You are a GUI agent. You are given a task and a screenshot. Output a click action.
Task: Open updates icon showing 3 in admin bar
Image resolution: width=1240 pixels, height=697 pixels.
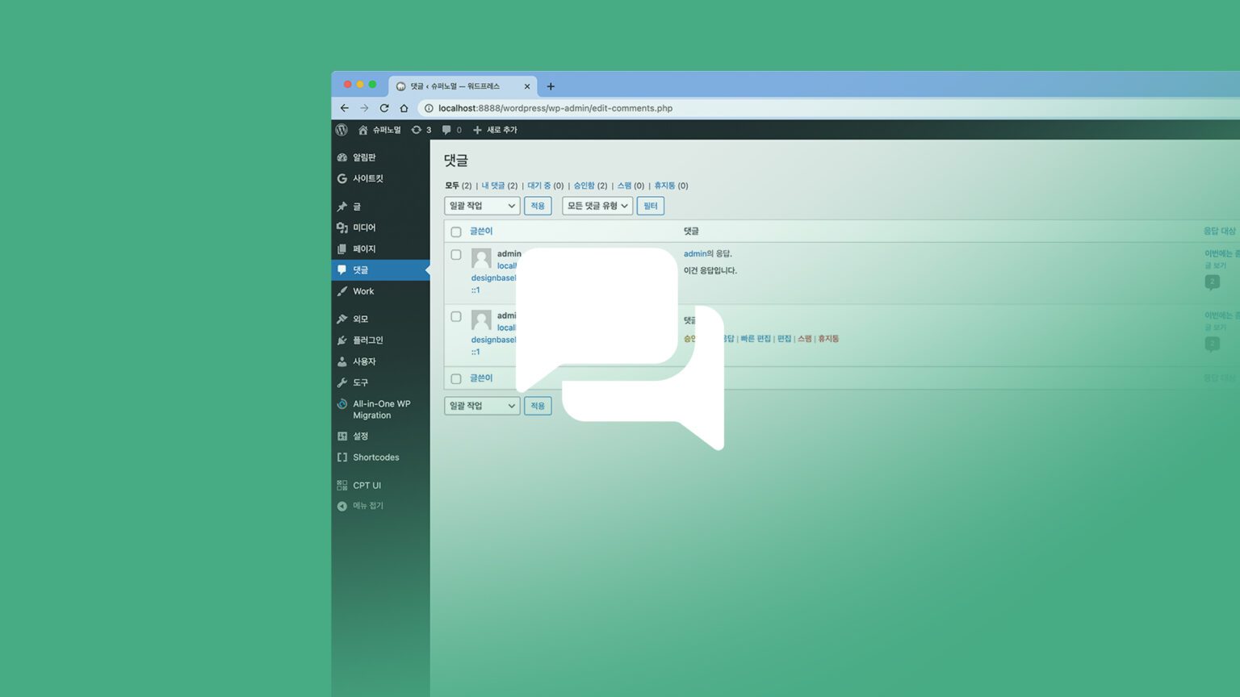tap(421, 130)
